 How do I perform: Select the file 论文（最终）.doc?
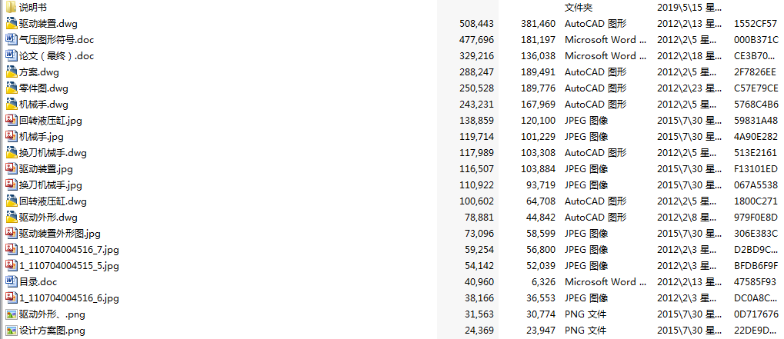coord(56,55)
